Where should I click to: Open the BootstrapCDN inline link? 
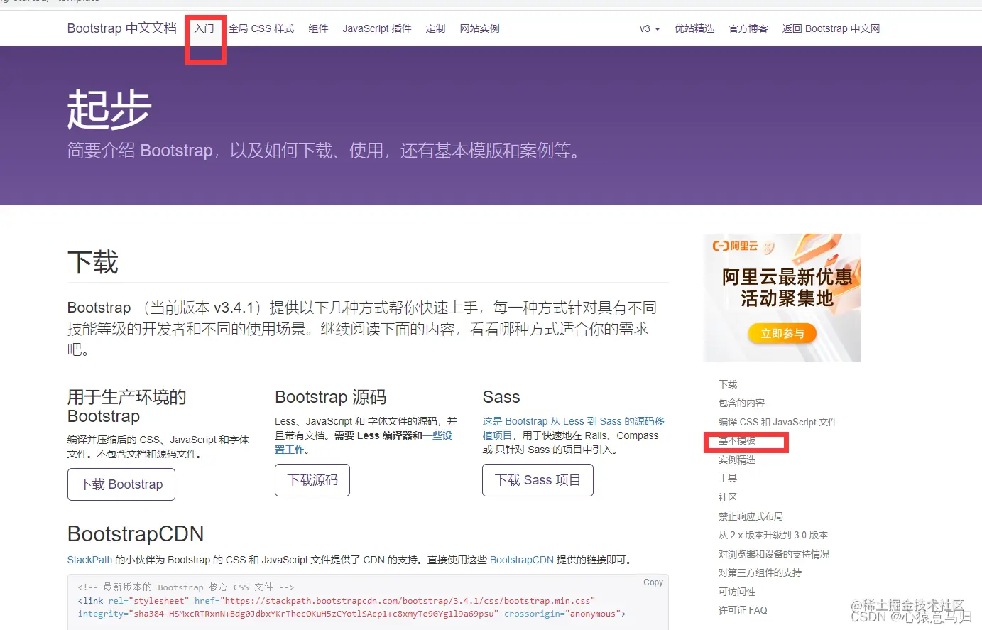click(522, 560)
